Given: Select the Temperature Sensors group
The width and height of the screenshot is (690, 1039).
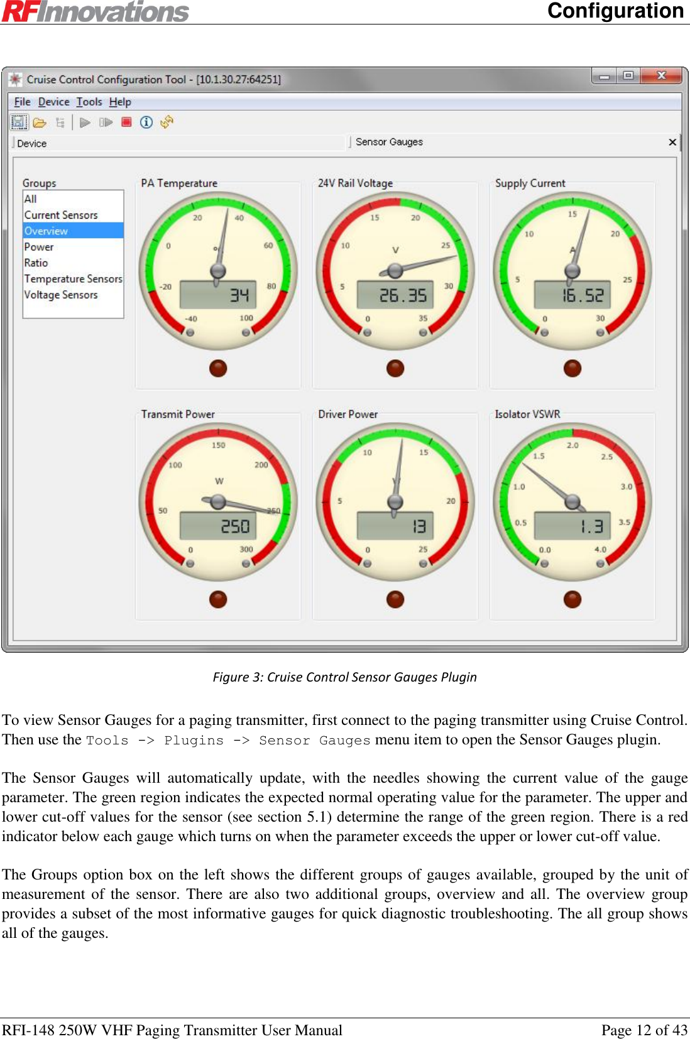Looking at the screenshot, I should pyautogui.click(x=73, y=278).
